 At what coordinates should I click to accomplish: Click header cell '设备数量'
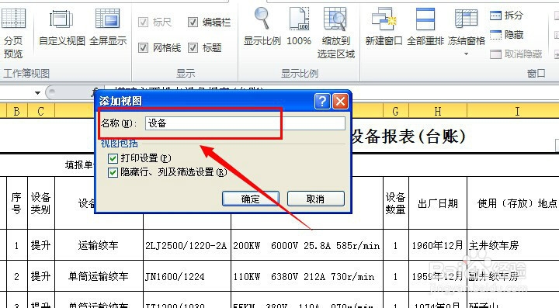[x=395, y=203]
